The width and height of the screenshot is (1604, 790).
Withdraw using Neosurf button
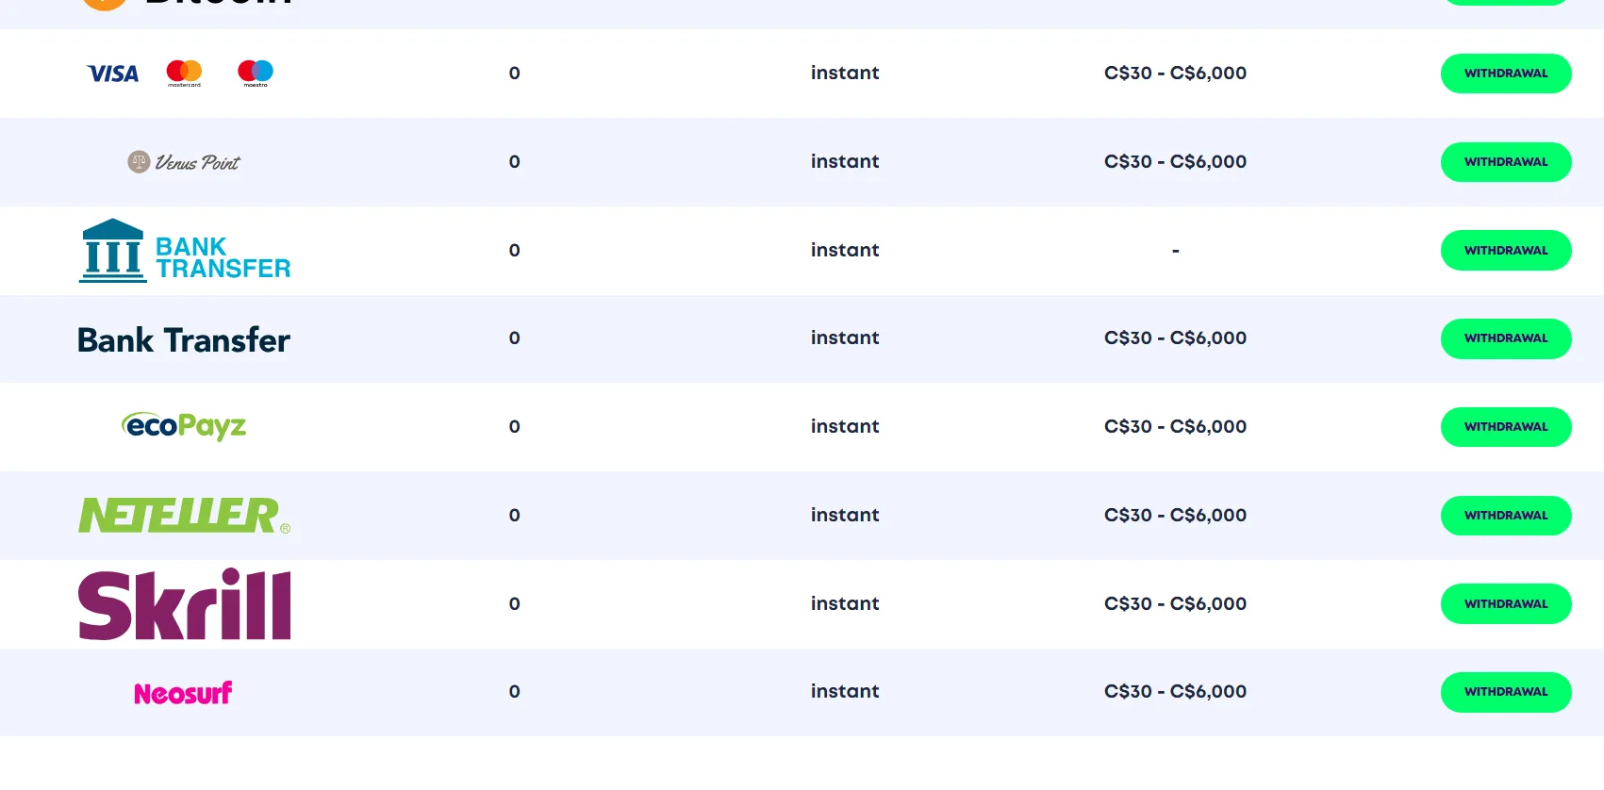coord(1505,692)
